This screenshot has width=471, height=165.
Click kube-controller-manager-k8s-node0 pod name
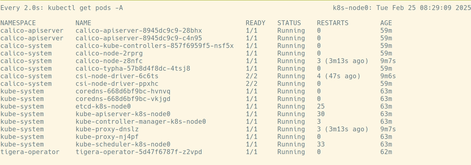tap(141, 122)
